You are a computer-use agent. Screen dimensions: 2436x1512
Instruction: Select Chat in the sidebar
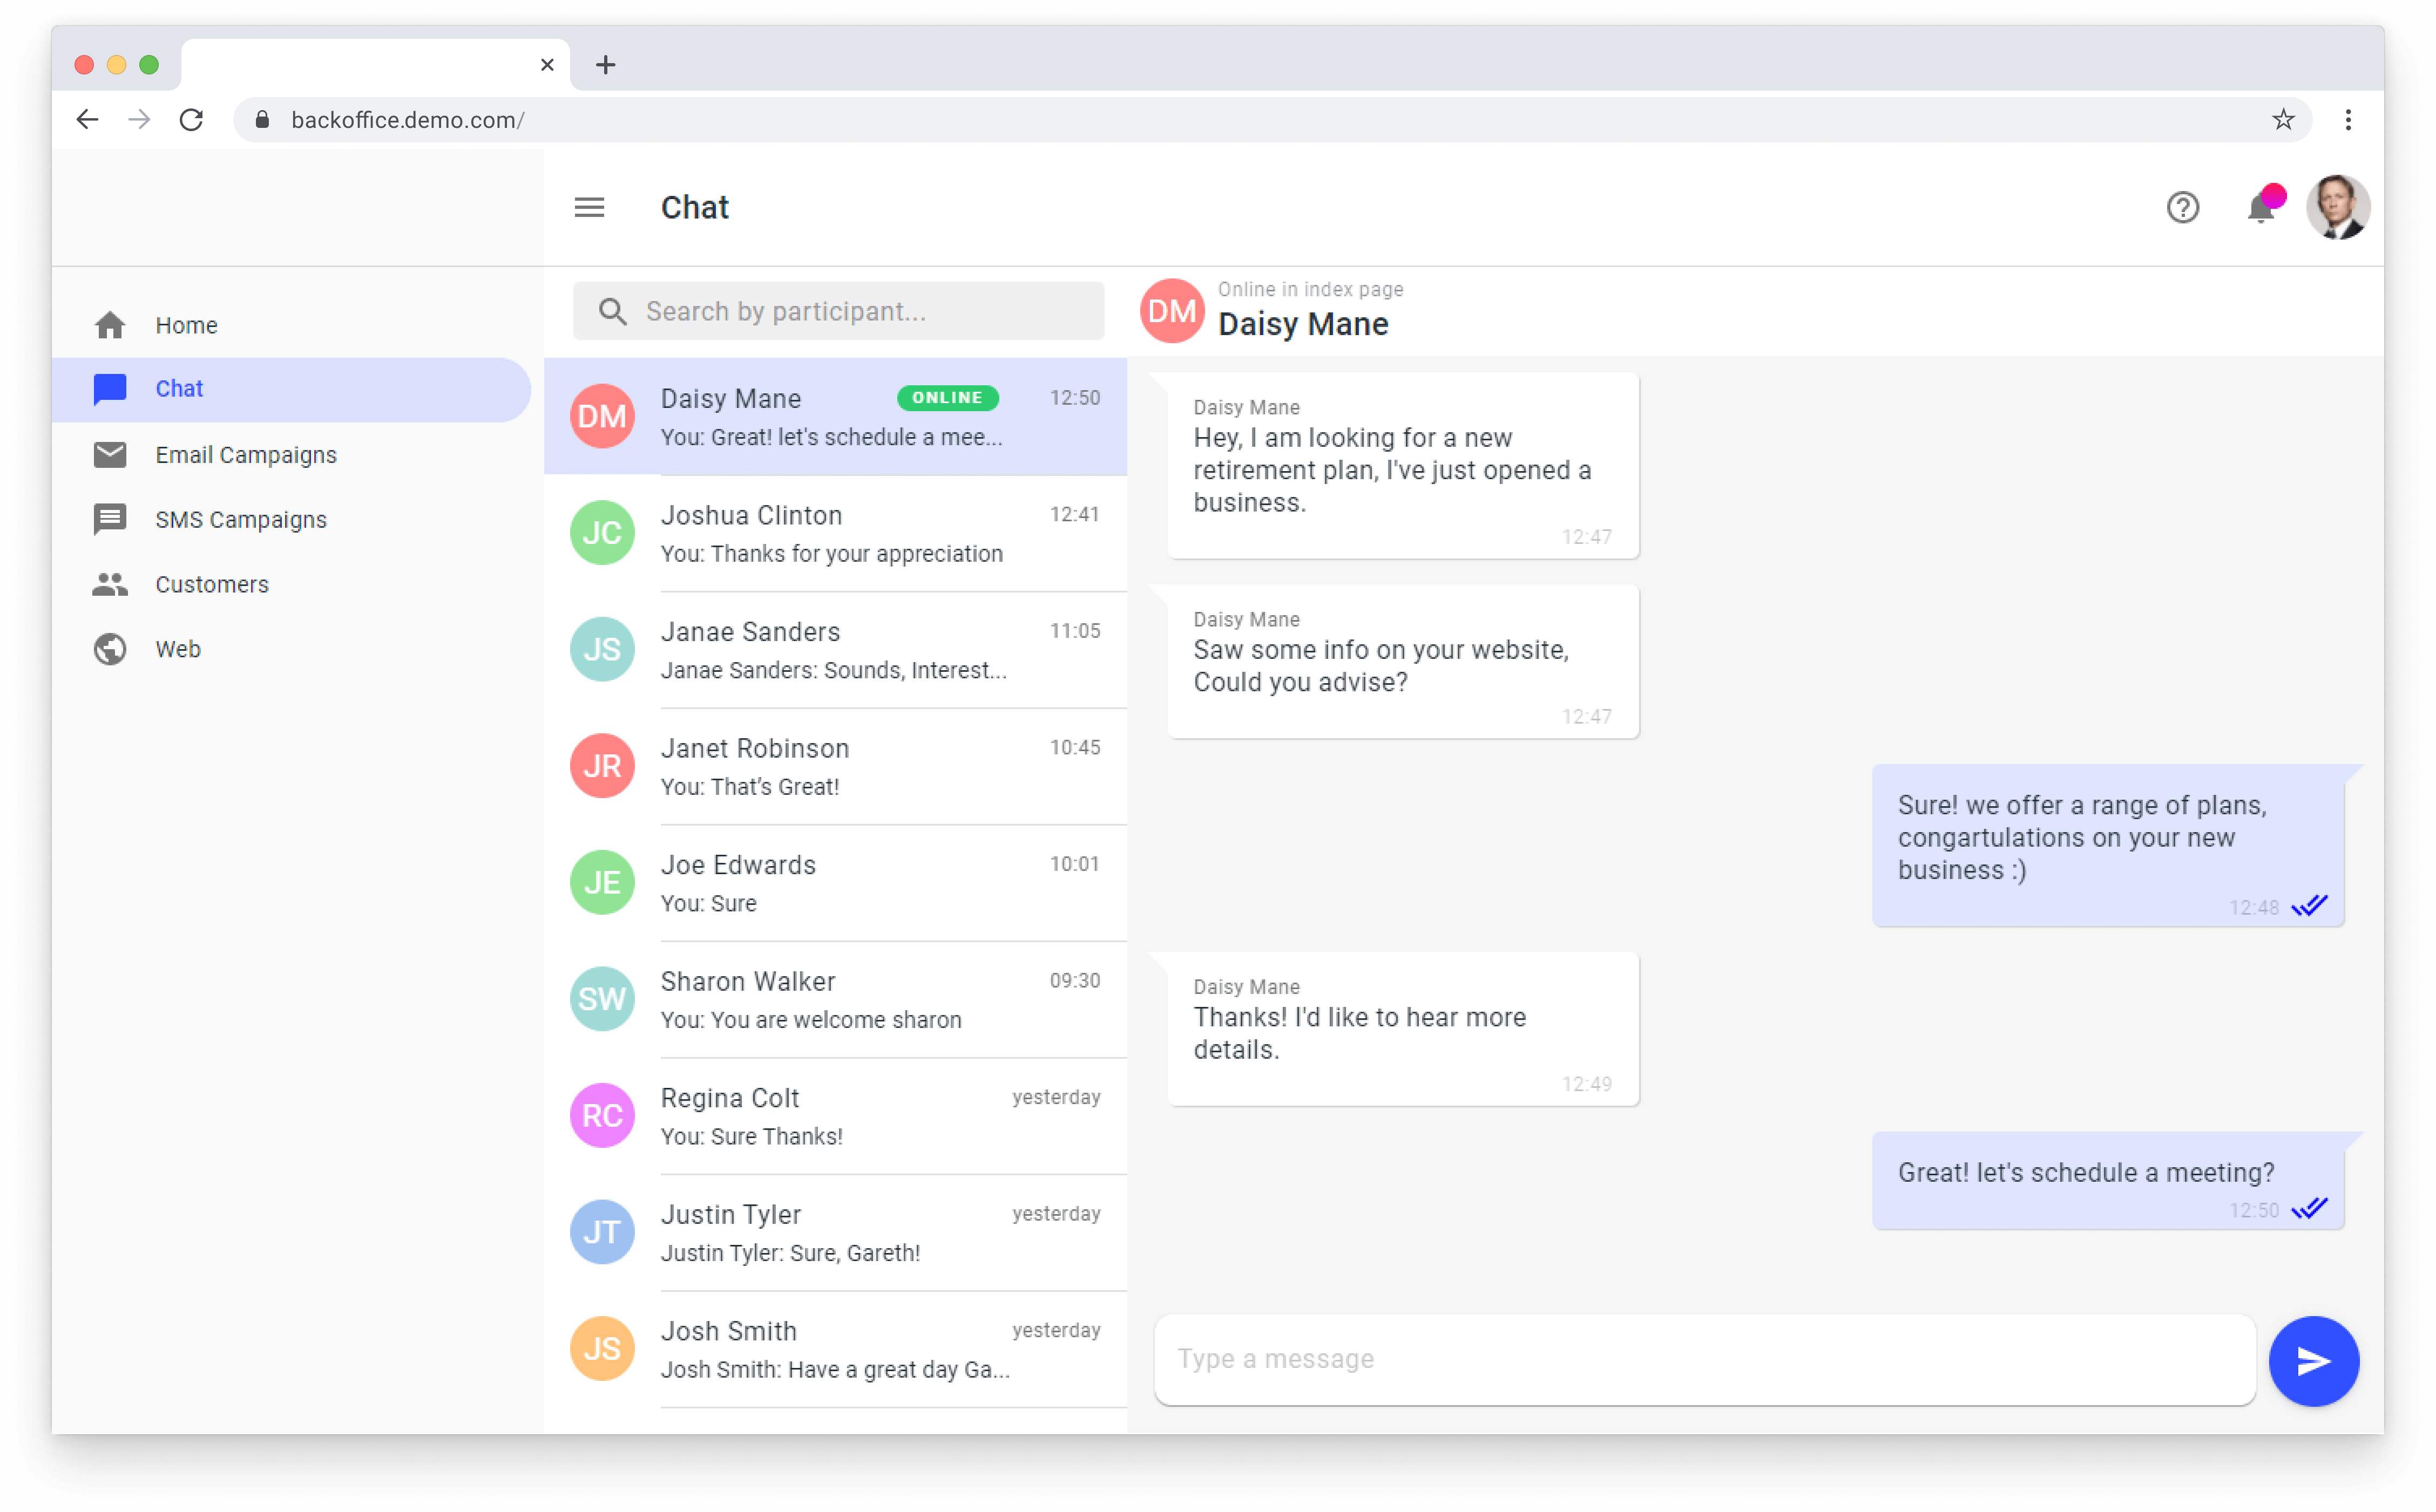pos(291,389)
